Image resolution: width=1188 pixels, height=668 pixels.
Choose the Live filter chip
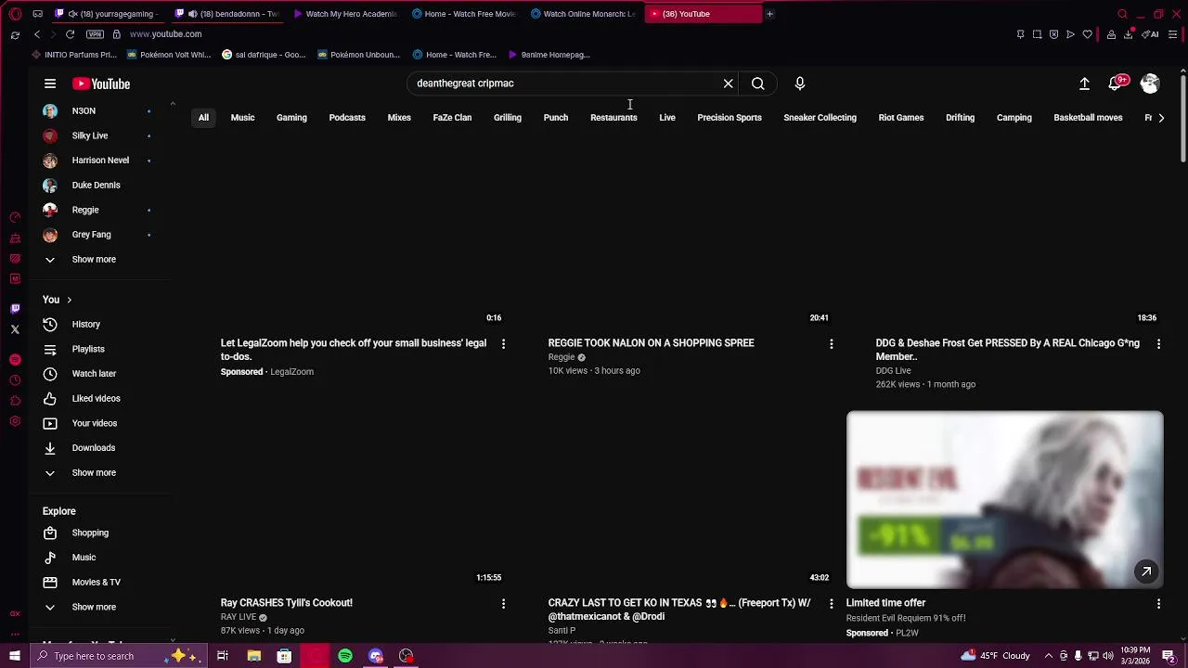tap(667, 118)
